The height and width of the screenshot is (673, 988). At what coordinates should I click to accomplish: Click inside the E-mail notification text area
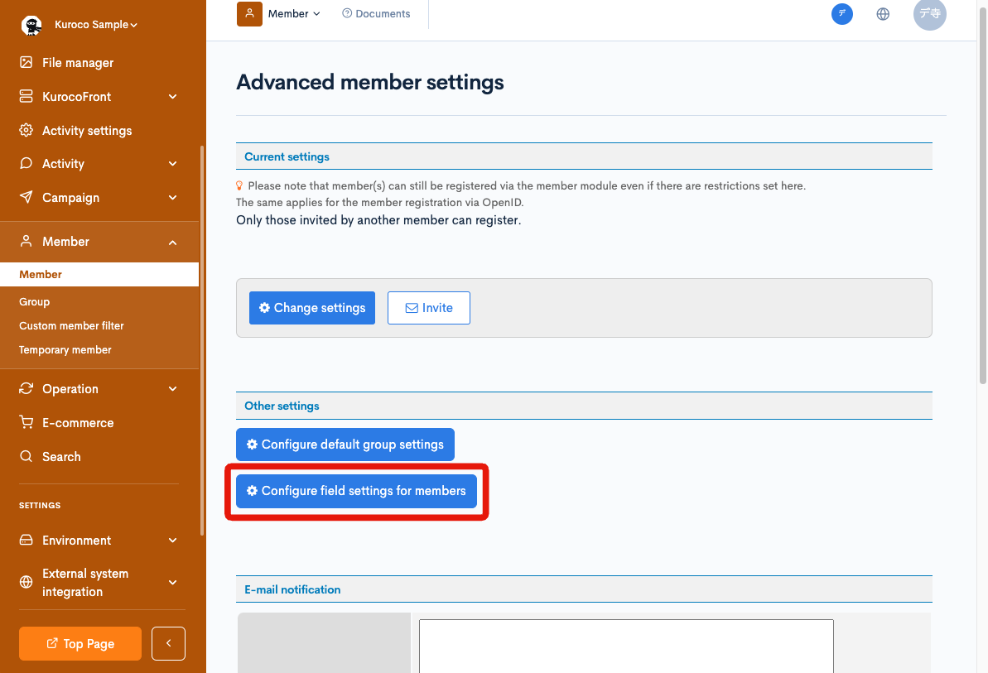(625, 650)
